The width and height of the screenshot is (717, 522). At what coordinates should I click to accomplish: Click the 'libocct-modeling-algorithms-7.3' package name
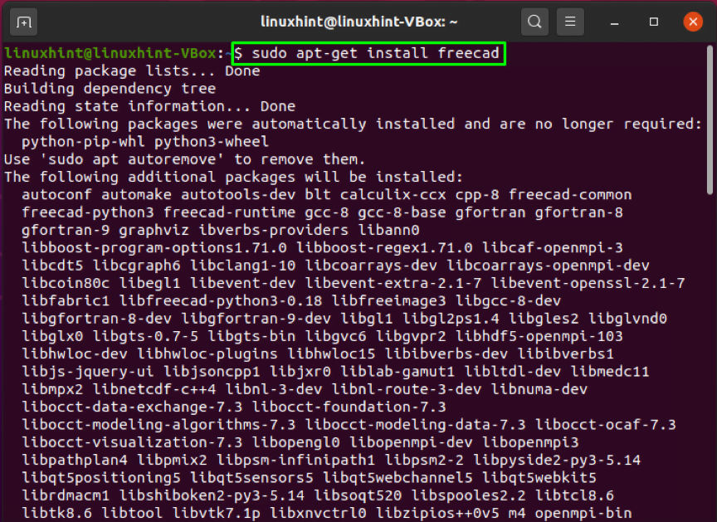pos(159,425)
